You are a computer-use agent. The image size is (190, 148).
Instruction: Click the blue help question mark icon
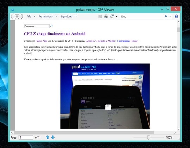(x=176, y=16)
